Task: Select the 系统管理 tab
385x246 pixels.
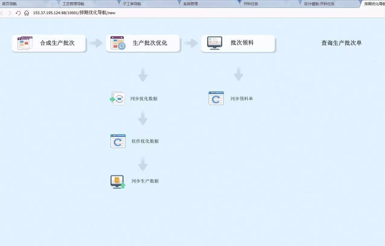Action: point(191,4)
